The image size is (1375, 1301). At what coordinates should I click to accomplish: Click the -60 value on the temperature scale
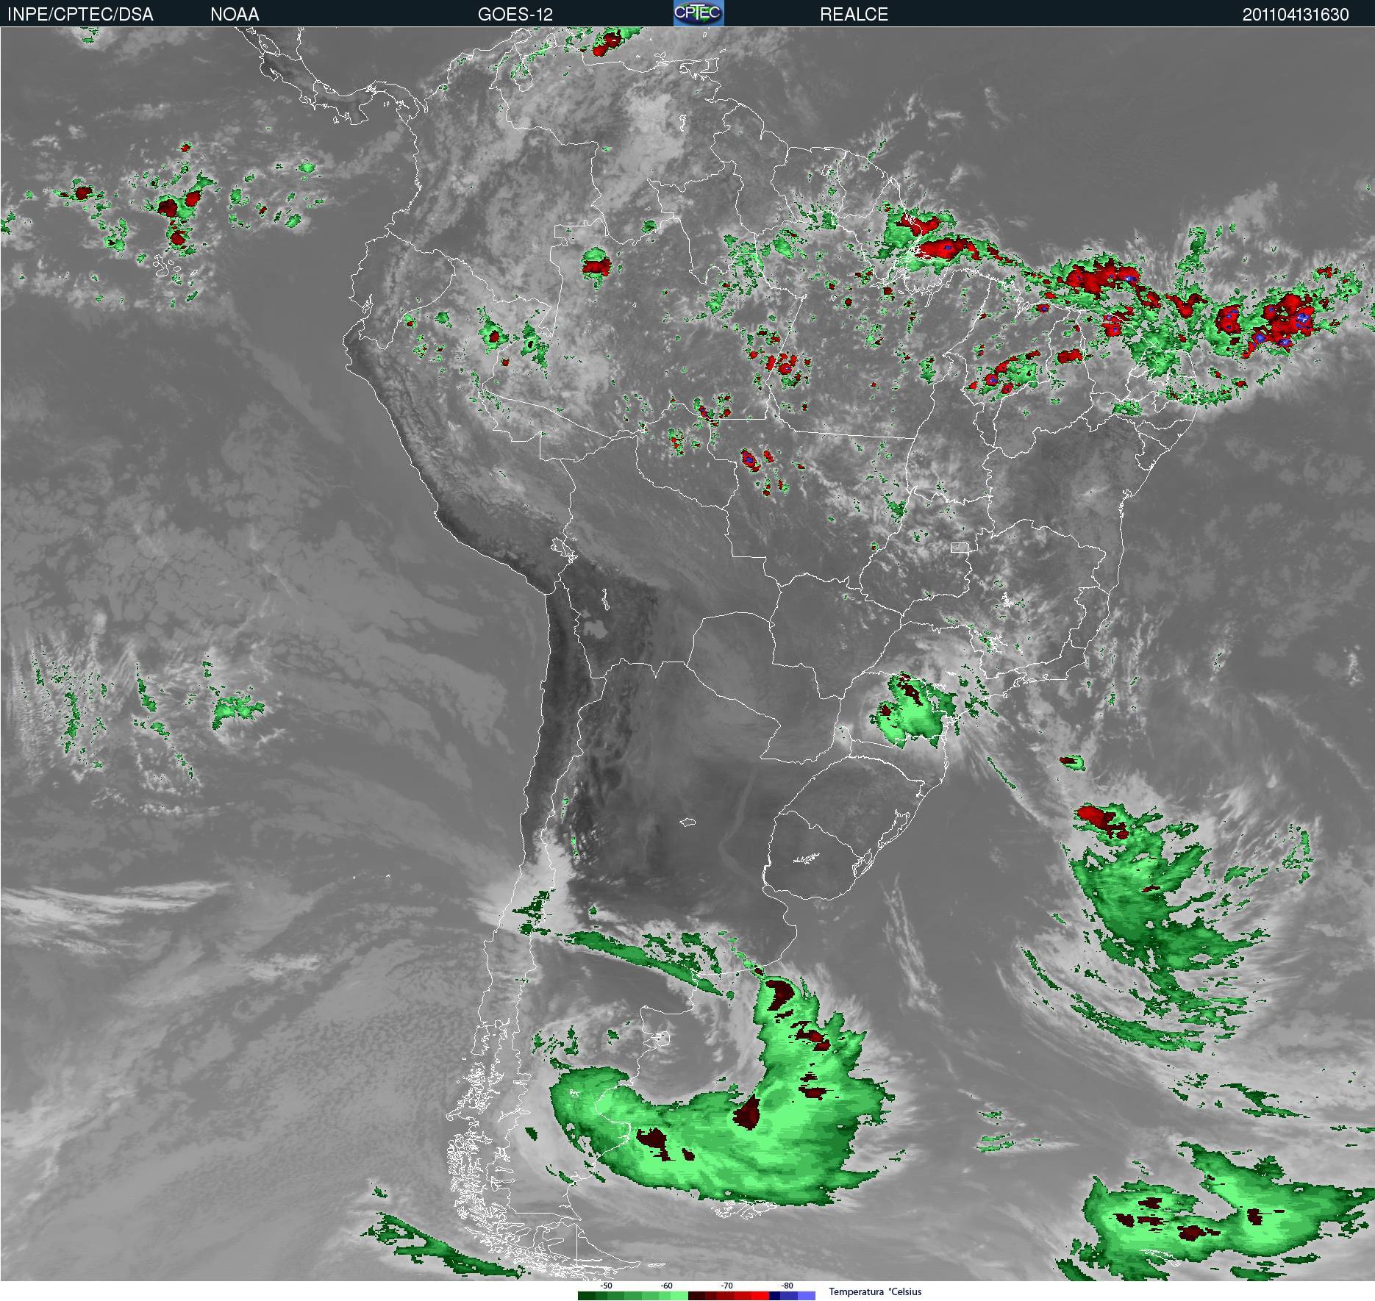click(666, 1286)
